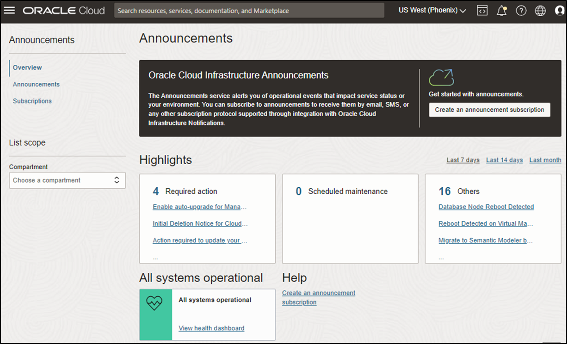Click Help's Create an announcement subscription link
The image size is (567, 344).
319,297
